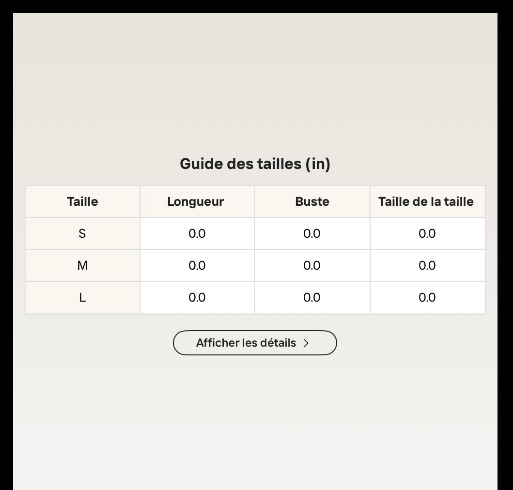Click Taille de la taille value for L

click(428, 297)
